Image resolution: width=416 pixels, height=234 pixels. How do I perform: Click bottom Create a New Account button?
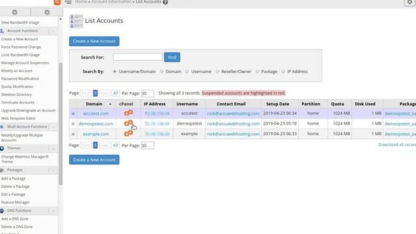click(x=94, y=160)
